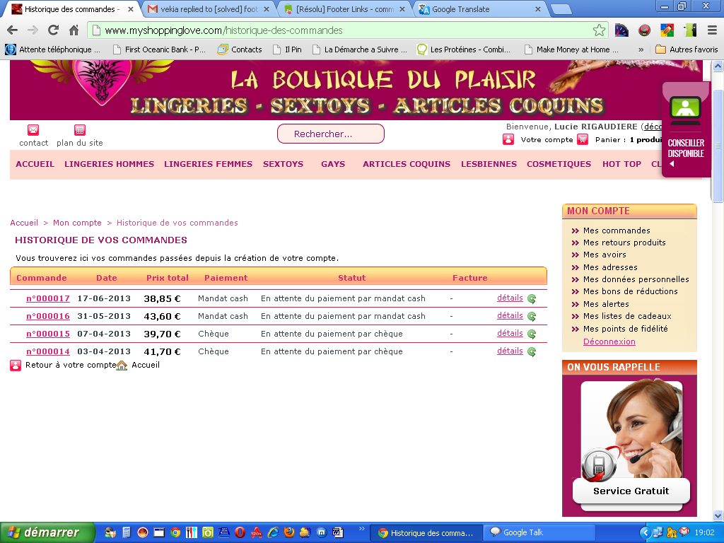Screen dimensions: 724x543
Task: Expand the hidden quick launch chevron
Action: 361,529
